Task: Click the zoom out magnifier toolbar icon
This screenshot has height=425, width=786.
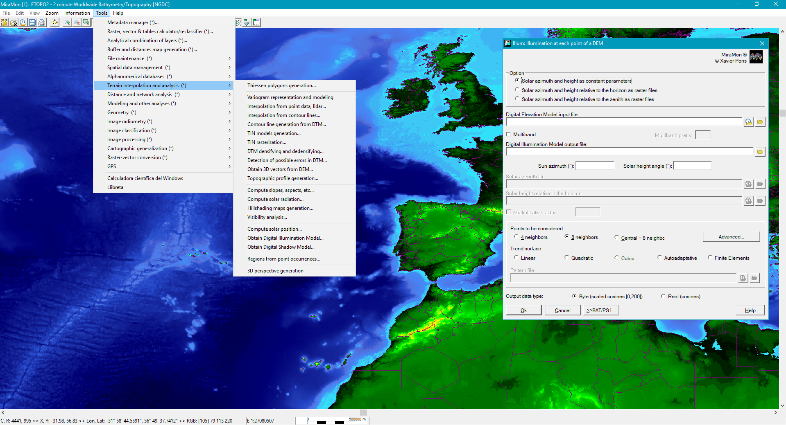Action: [x=77, y=22]
